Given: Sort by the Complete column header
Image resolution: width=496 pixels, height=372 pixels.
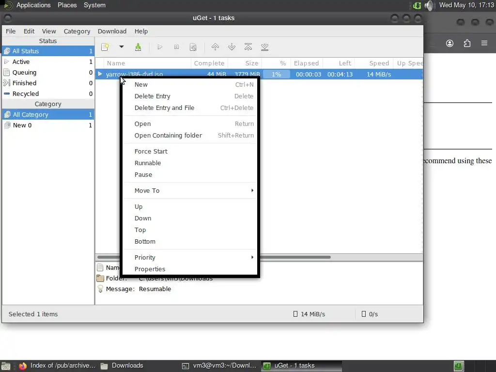Looking at the screenshot, I should coord(209,63).
